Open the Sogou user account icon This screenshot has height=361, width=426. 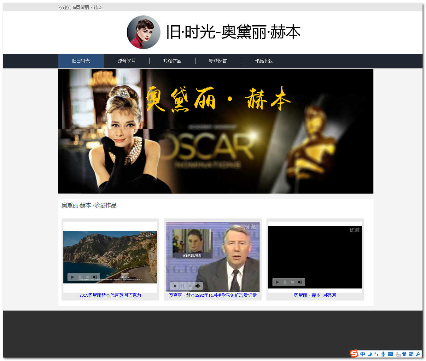tap(398, 354)
